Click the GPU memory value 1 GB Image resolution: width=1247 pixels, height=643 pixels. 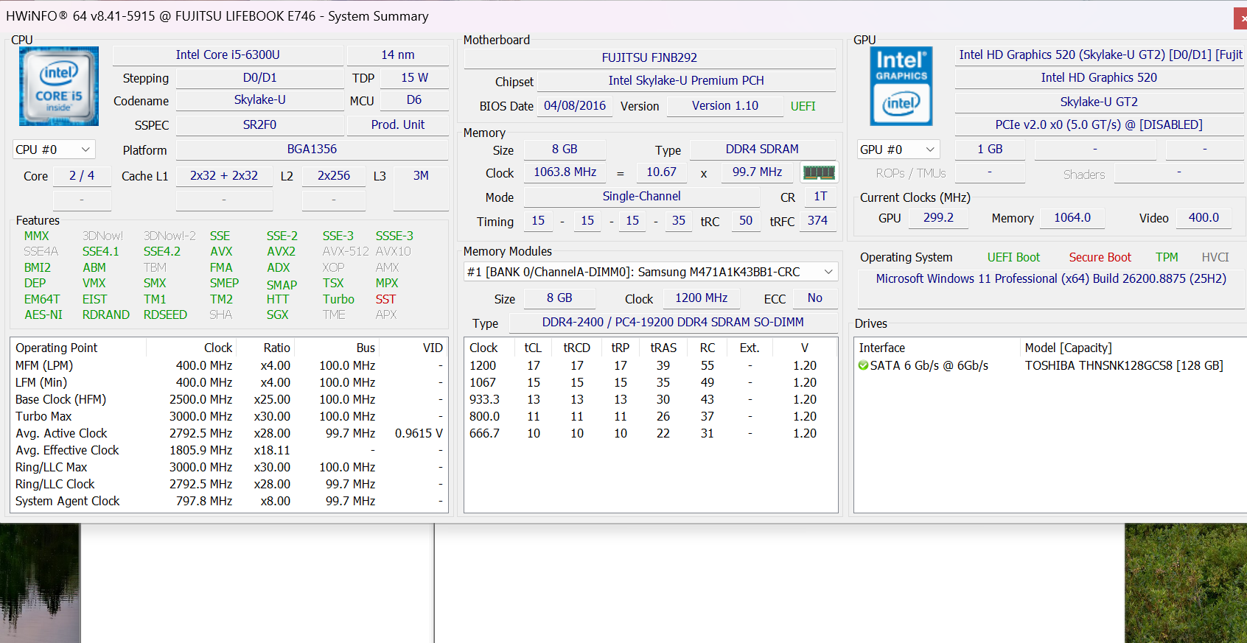tap(990, 149)
